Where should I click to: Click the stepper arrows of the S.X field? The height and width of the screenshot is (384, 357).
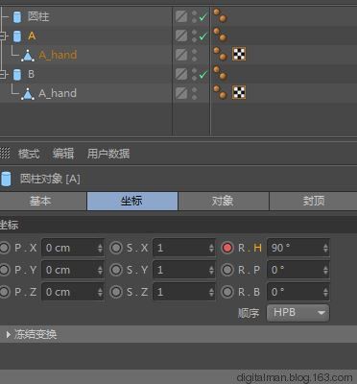pos(211,248)
